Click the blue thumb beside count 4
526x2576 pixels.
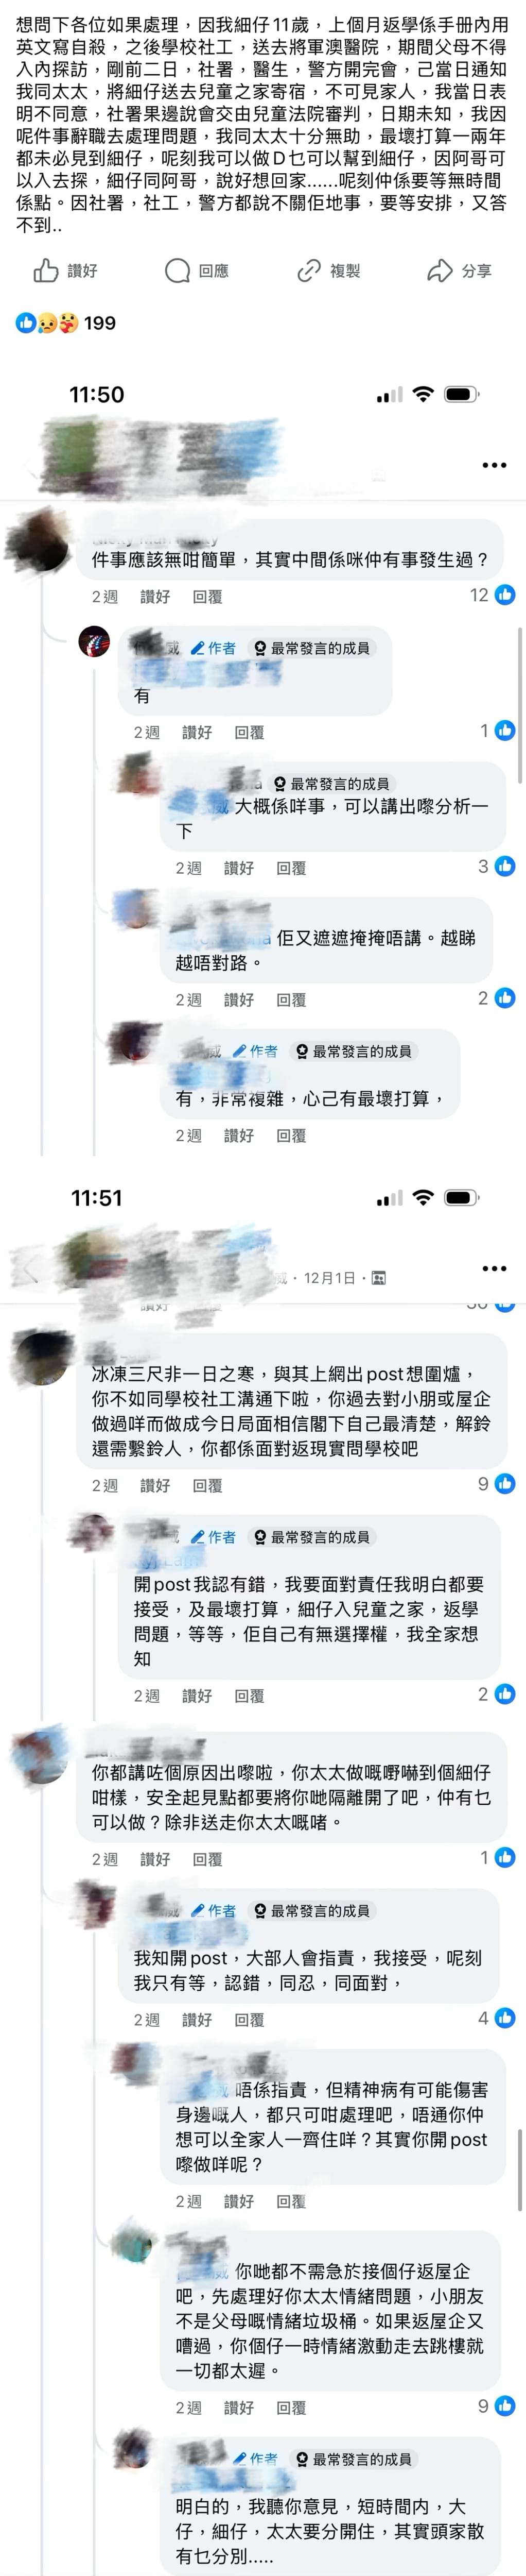[x=505, y=2017]
